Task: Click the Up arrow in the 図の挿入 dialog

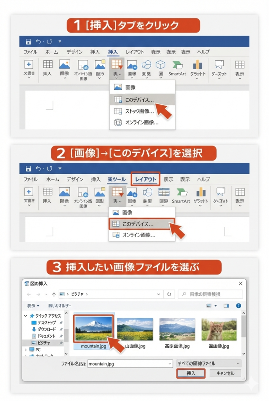Action: pyautogui.click(x=54, y=294)
